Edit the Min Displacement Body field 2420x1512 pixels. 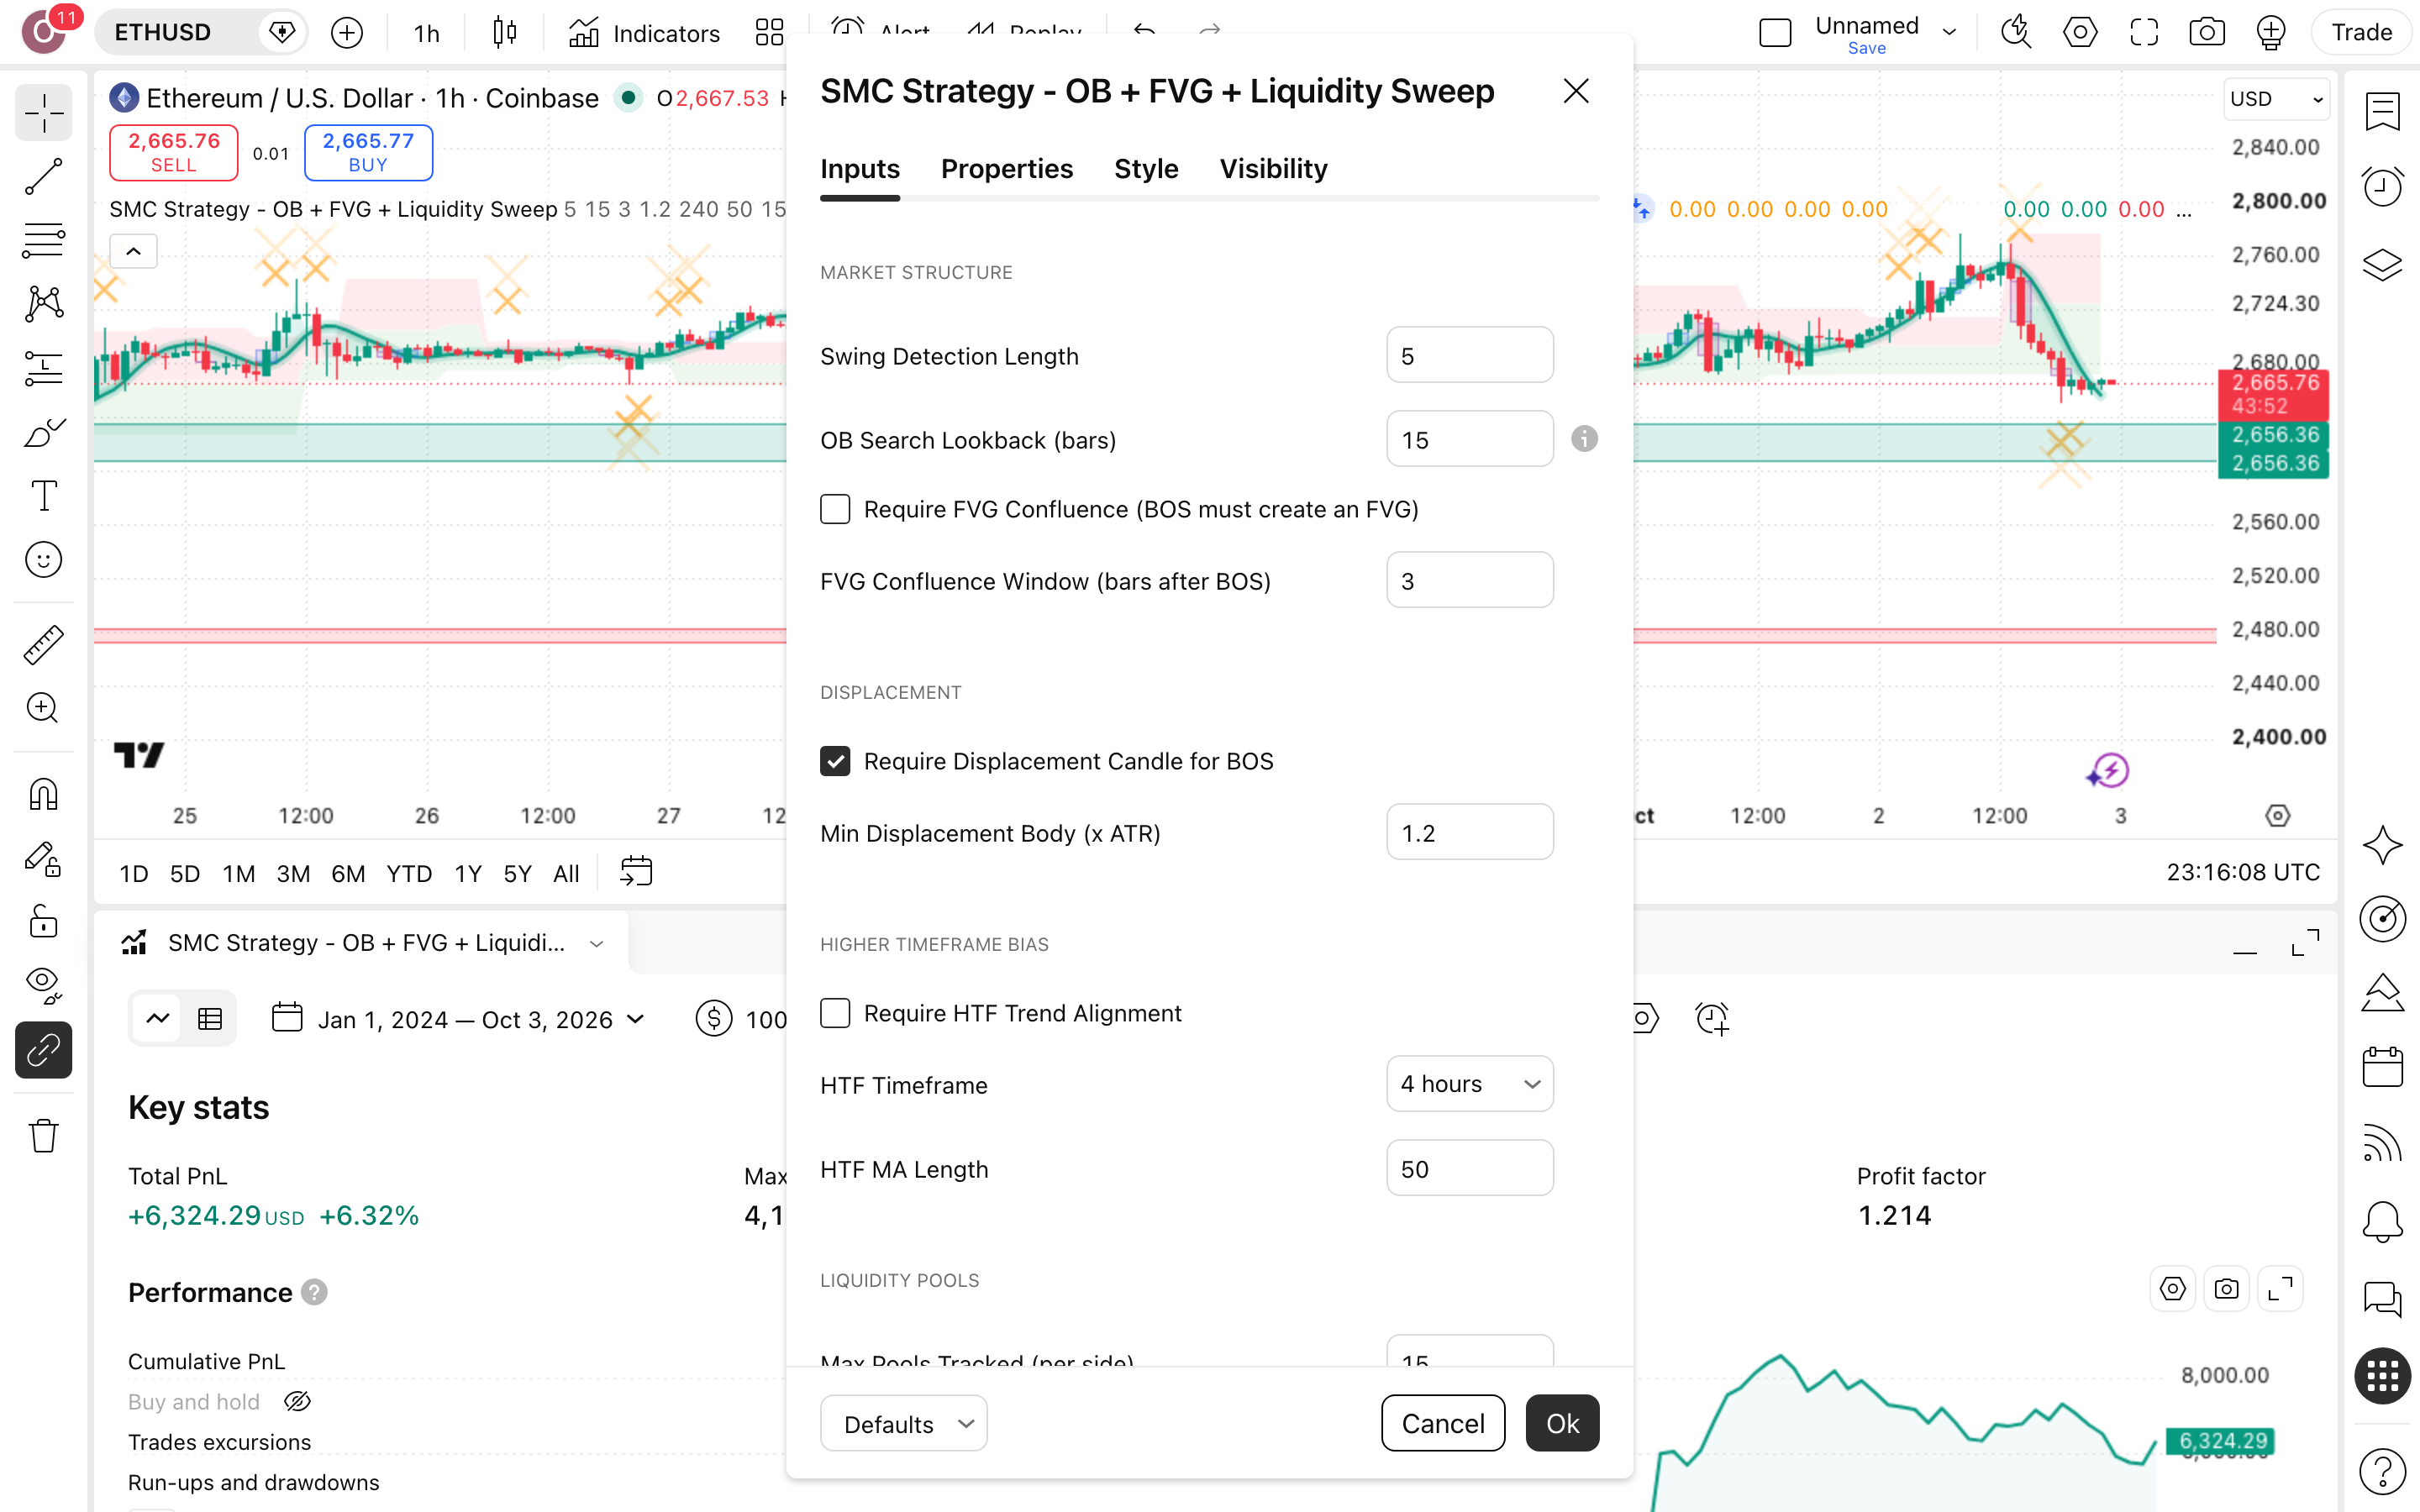[x=1470, y=832]
